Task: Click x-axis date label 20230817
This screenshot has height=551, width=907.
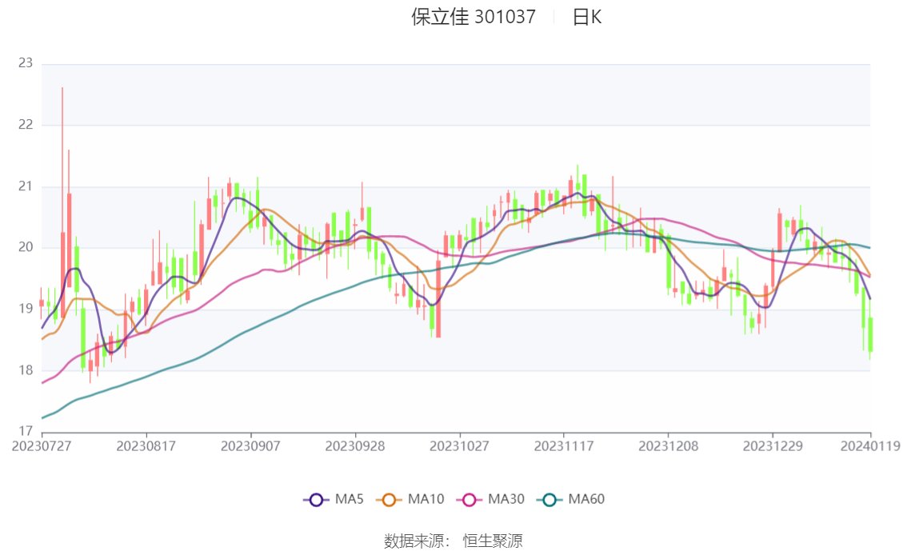Action: (x=146, y=446)
